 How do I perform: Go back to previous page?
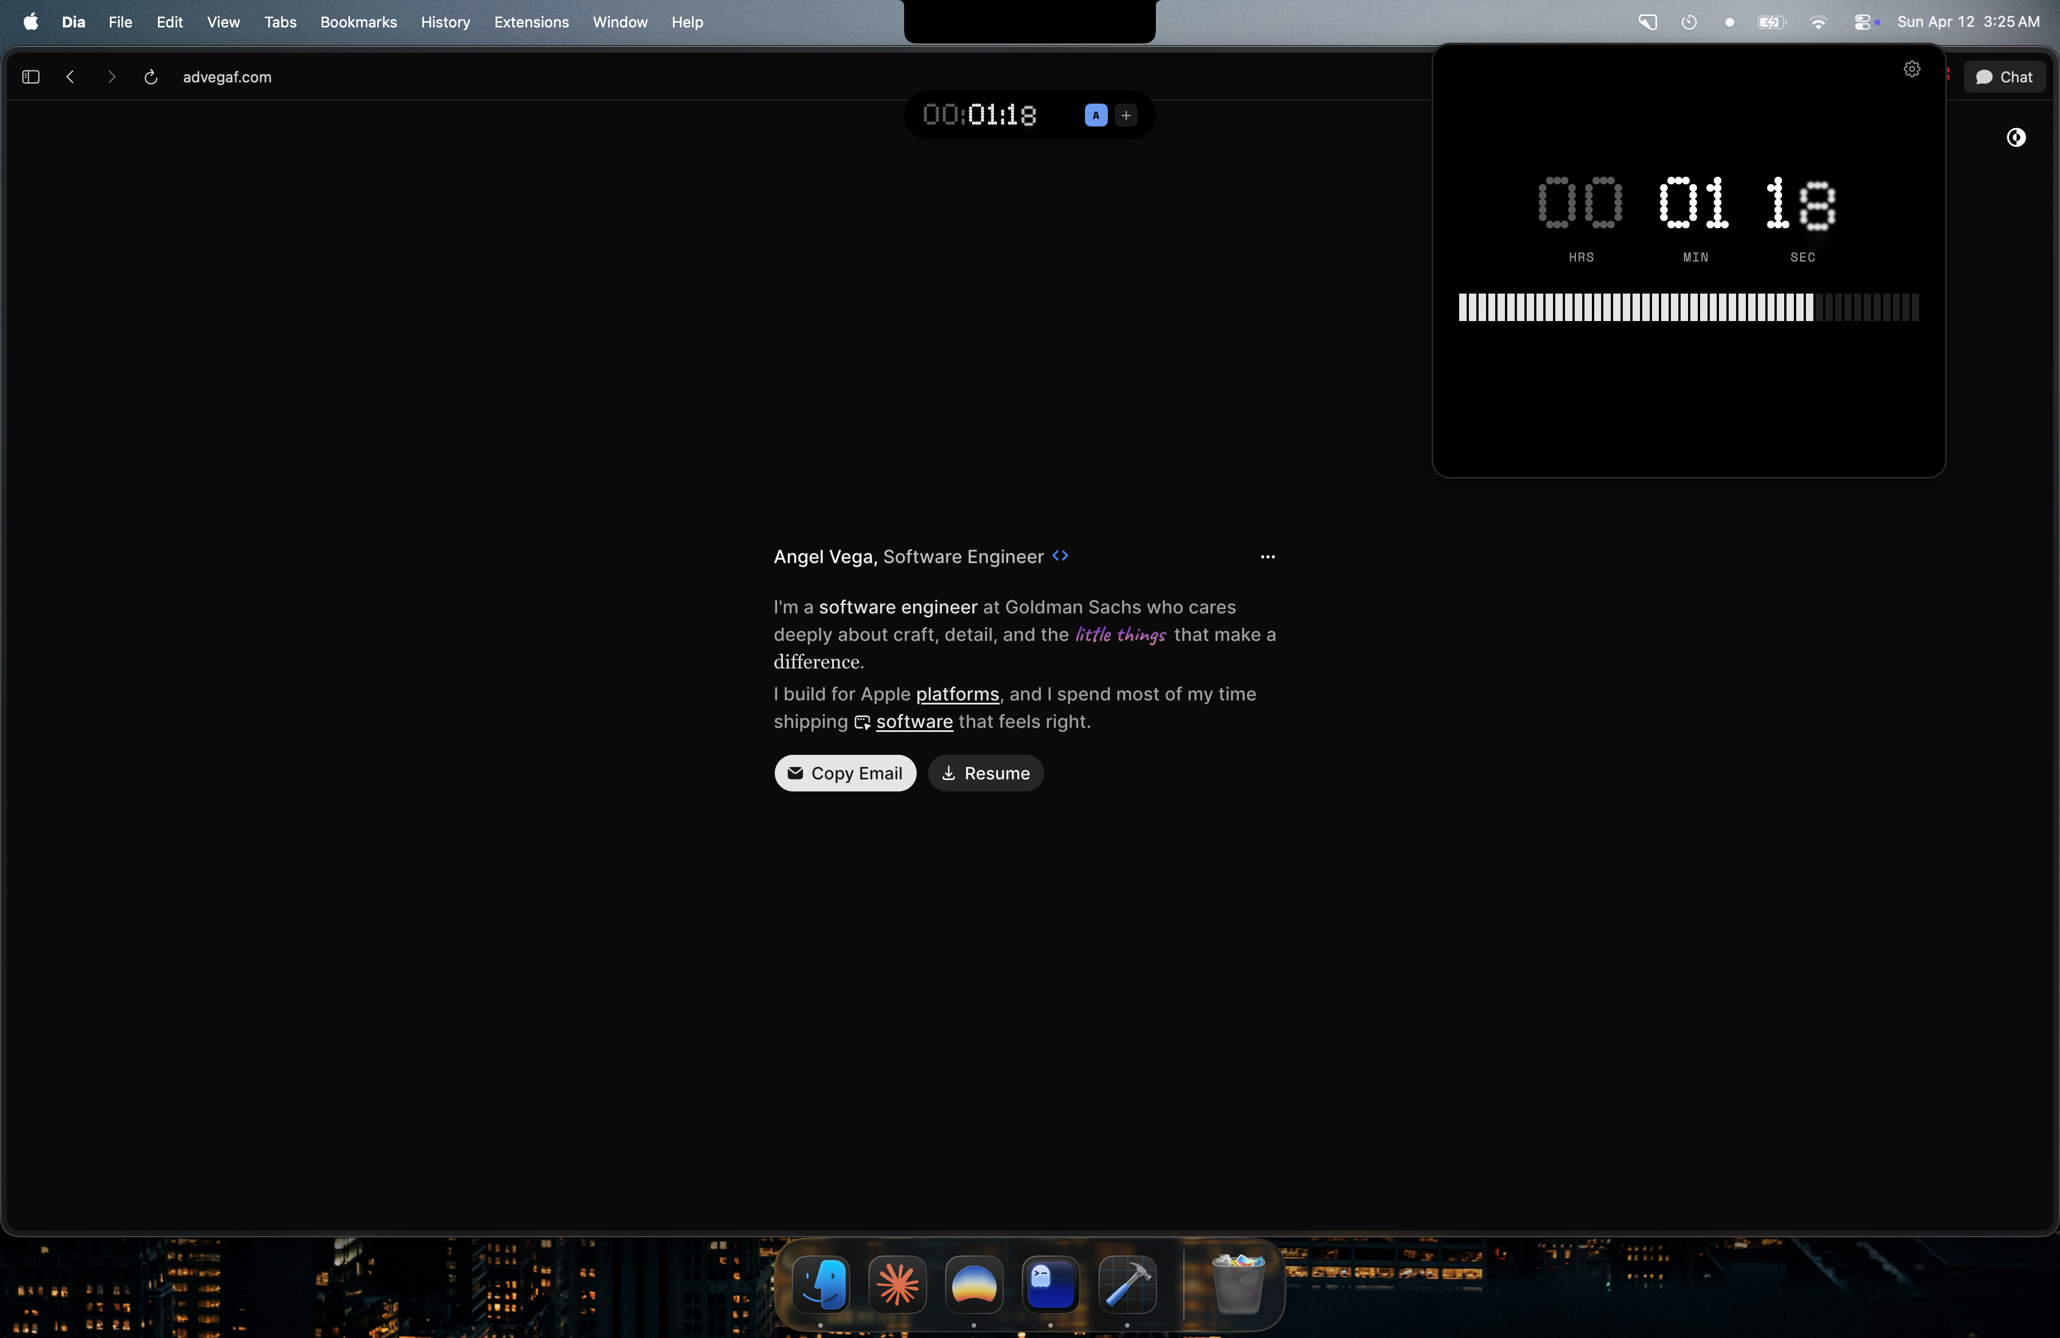pyautogui.click(x=70, y=77)
